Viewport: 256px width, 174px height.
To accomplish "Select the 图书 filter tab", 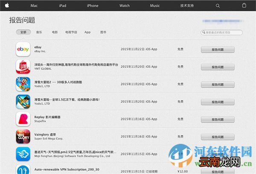I will pos(103,32).
